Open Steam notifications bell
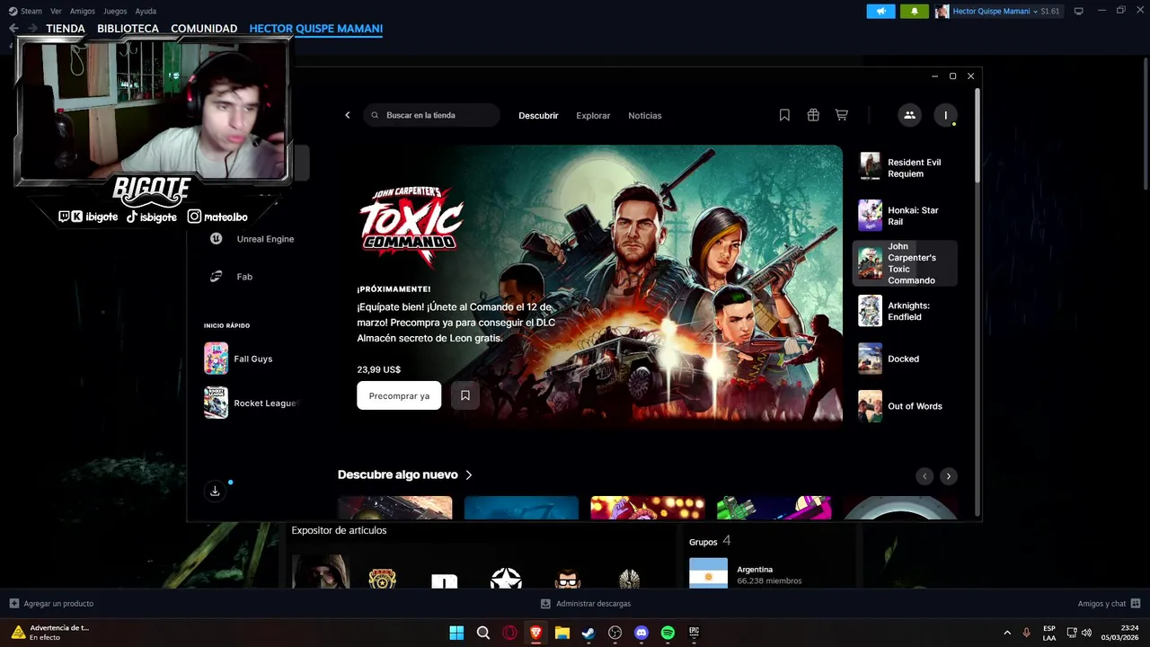This screenshot has width=1150, height=647. [915, 11]
